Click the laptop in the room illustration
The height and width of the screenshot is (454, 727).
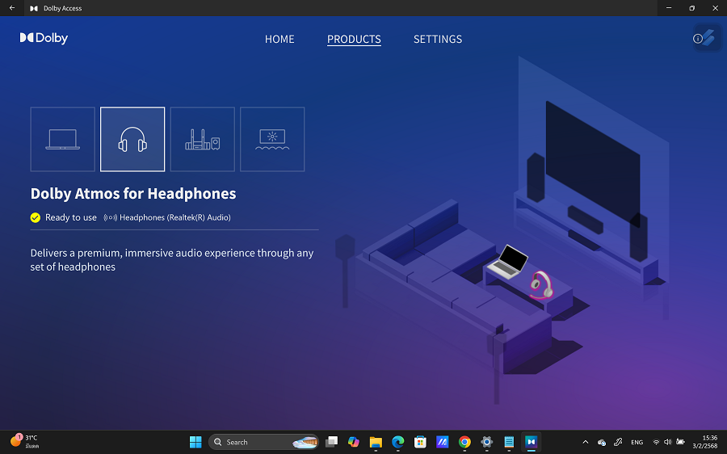[509, 263]
